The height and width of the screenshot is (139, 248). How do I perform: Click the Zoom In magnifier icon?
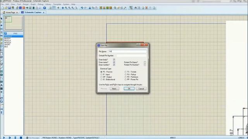(66, 8)
